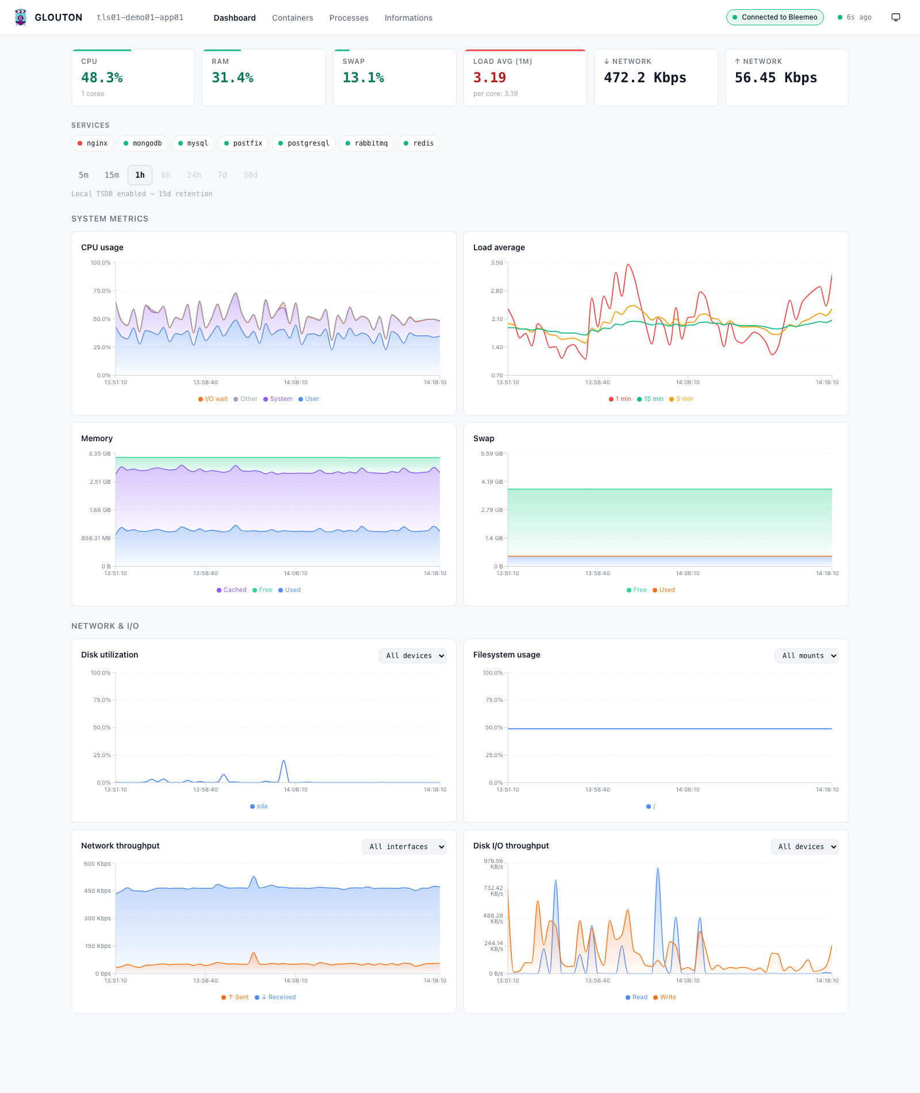Open the All devices dropdown in Disk utilization
This screenshot has width=920, height=1093.
413,656
